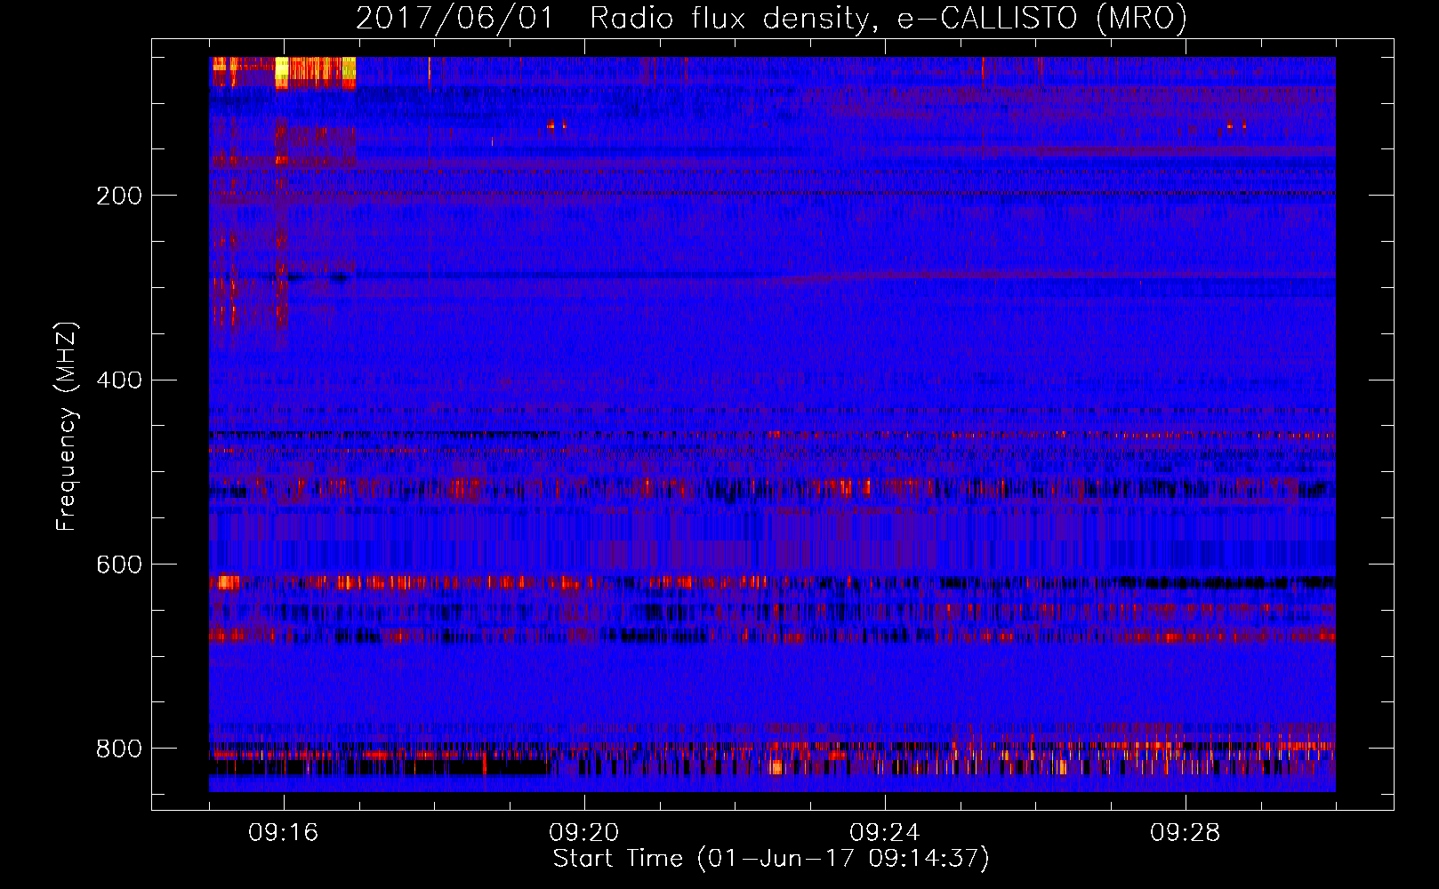Click the 09:20 time tick label
This screenshot has width=1439, height=889.
point(584,833)
